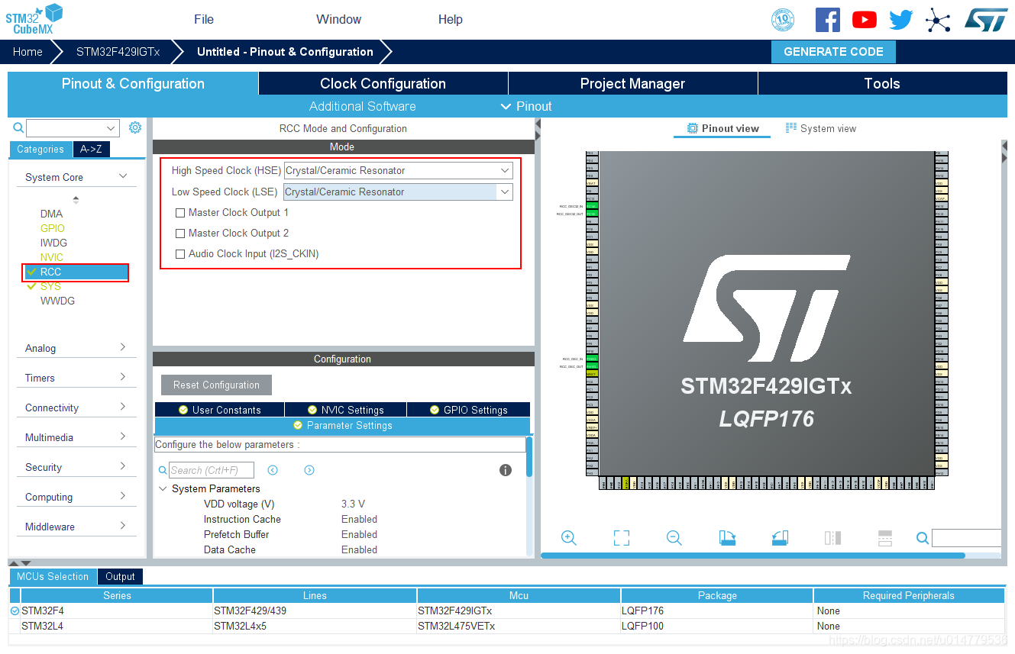Open the peripheral search combo box

[73, 128]
